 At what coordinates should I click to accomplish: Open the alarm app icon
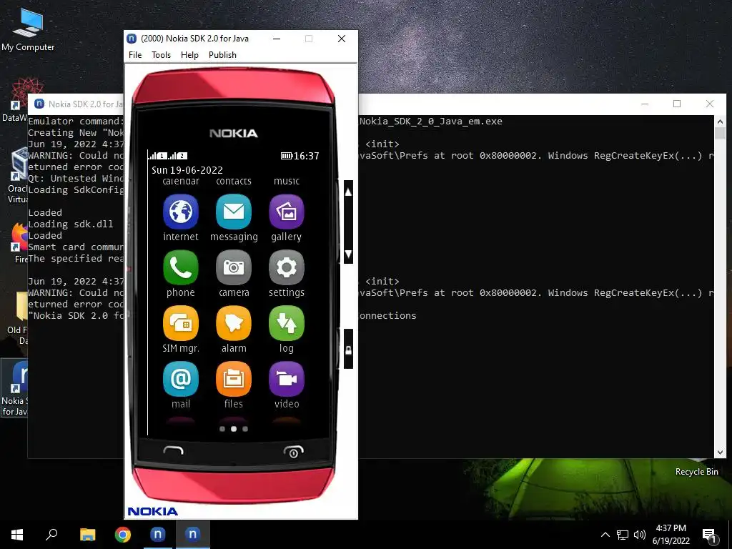[x=234, y=323]
